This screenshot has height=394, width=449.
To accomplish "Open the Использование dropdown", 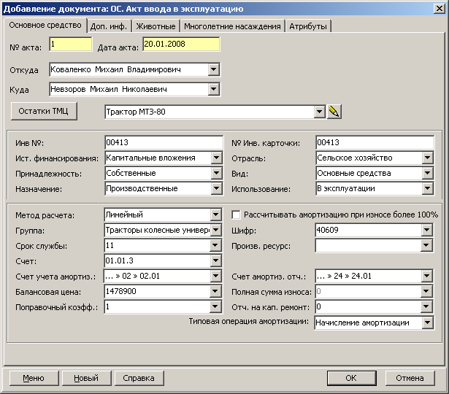I will pyautogui.click(x=427, y=188).
